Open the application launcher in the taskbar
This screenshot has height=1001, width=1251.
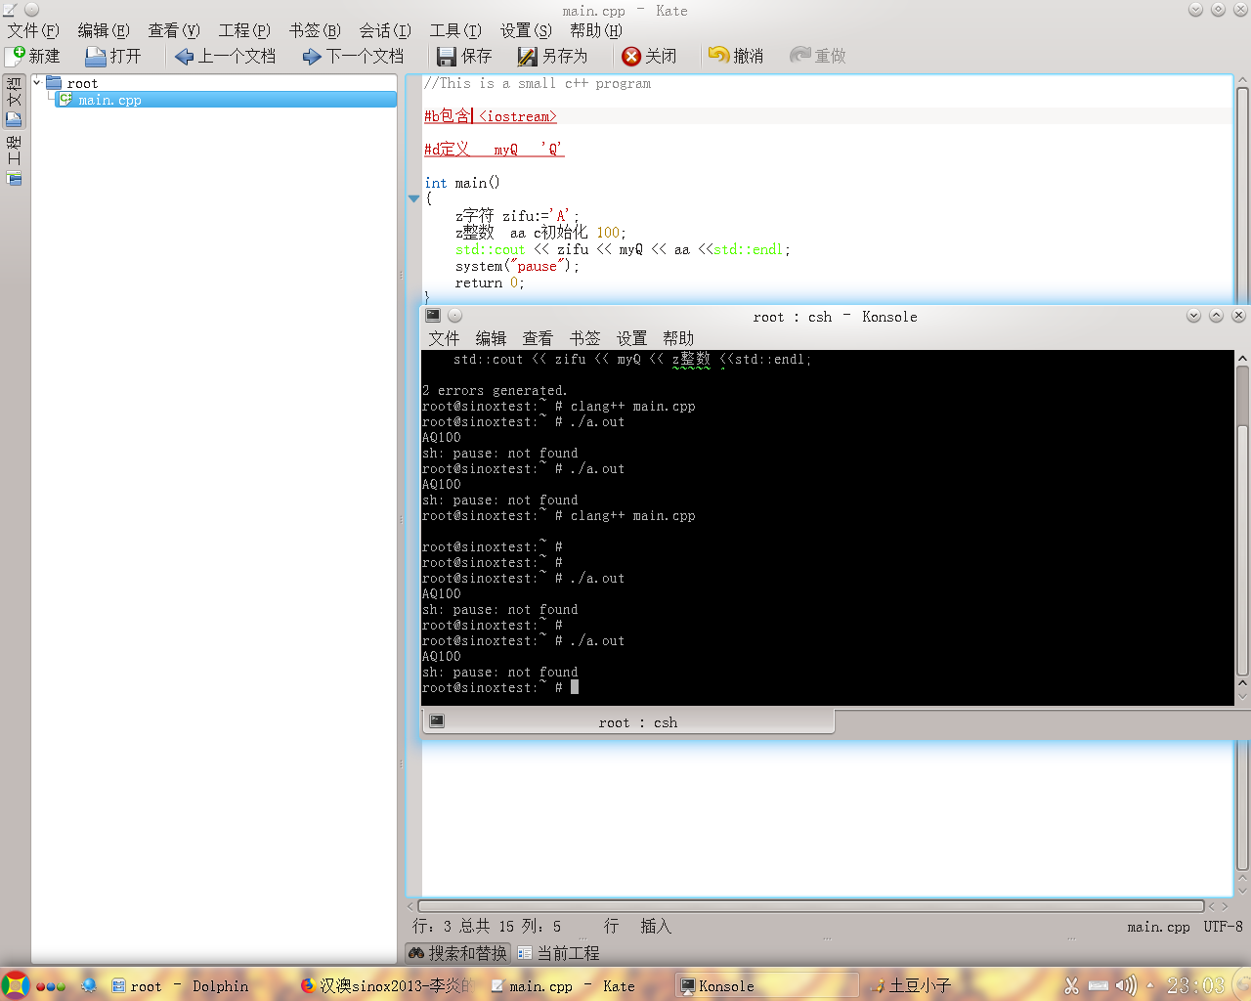pyautogui.click(x=15, y=985)
